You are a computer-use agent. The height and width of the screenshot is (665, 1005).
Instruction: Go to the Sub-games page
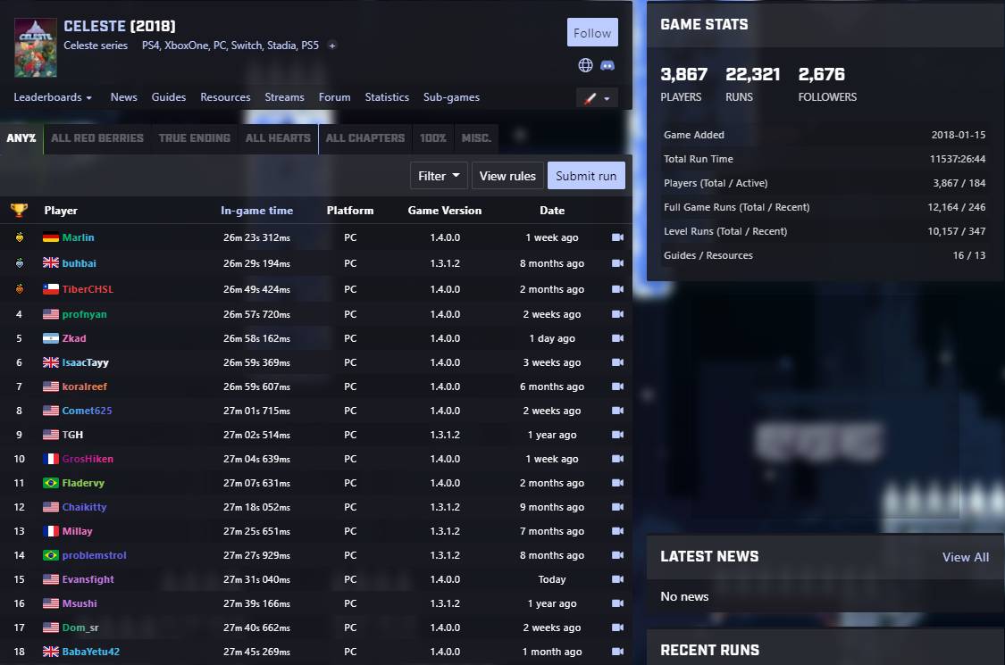tap(451, 97)
